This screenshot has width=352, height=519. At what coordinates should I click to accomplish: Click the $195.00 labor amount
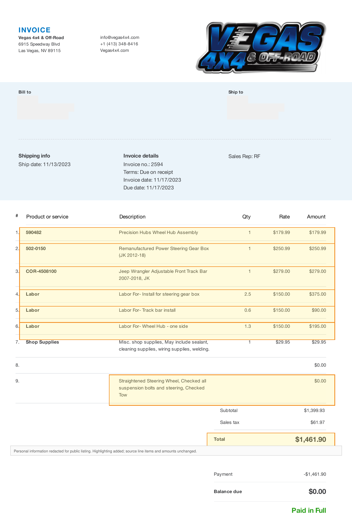pyautogui.click(x=318, y=326)
